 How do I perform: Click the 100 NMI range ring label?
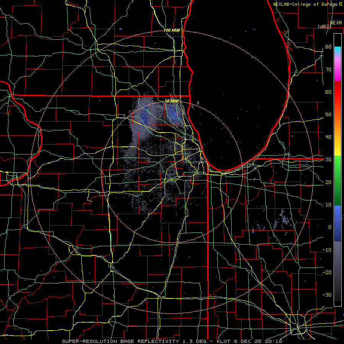tap(172, 30)
